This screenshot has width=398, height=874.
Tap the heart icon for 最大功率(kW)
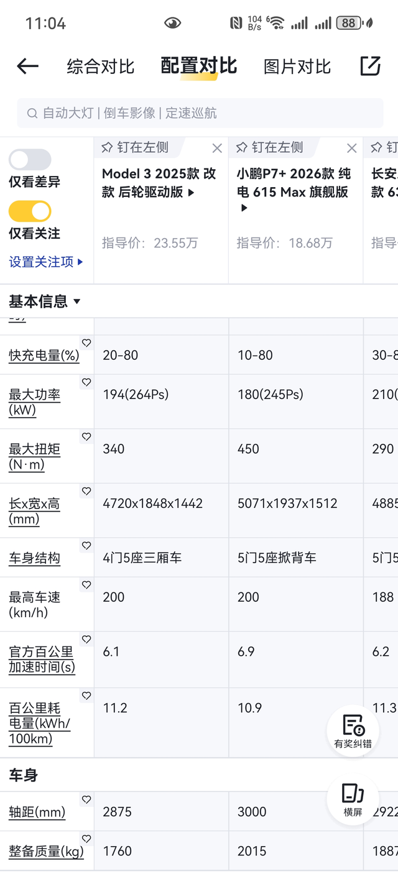86,382
